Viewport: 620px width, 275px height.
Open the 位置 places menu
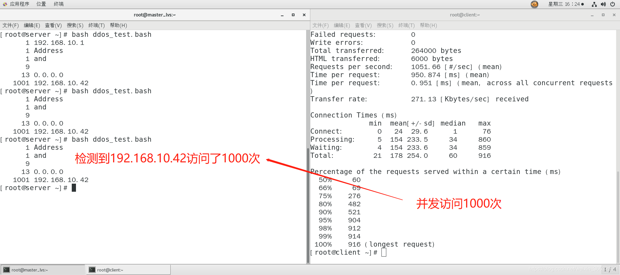click(41, 4)
